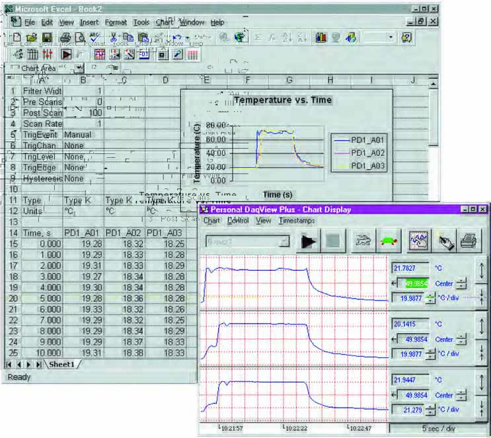The width and height of the screenshot is (491, 438).
Task: Go to the last sheet with tab navigation arrow
Action: [39, 365]
